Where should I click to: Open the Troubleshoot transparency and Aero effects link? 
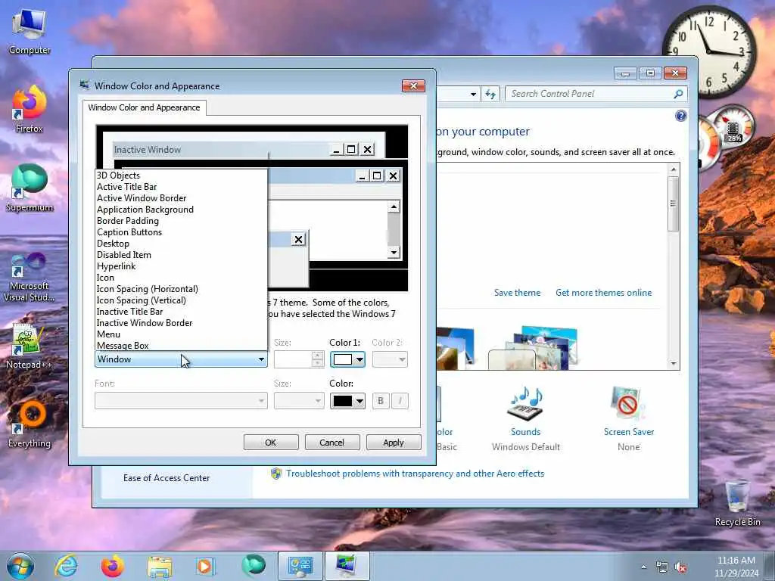coord(415,474)
